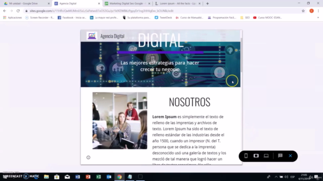The height and width of the screenshot is (181, 323).
Task: Click the Chrome taskbar icon
Action: (120, 176)
